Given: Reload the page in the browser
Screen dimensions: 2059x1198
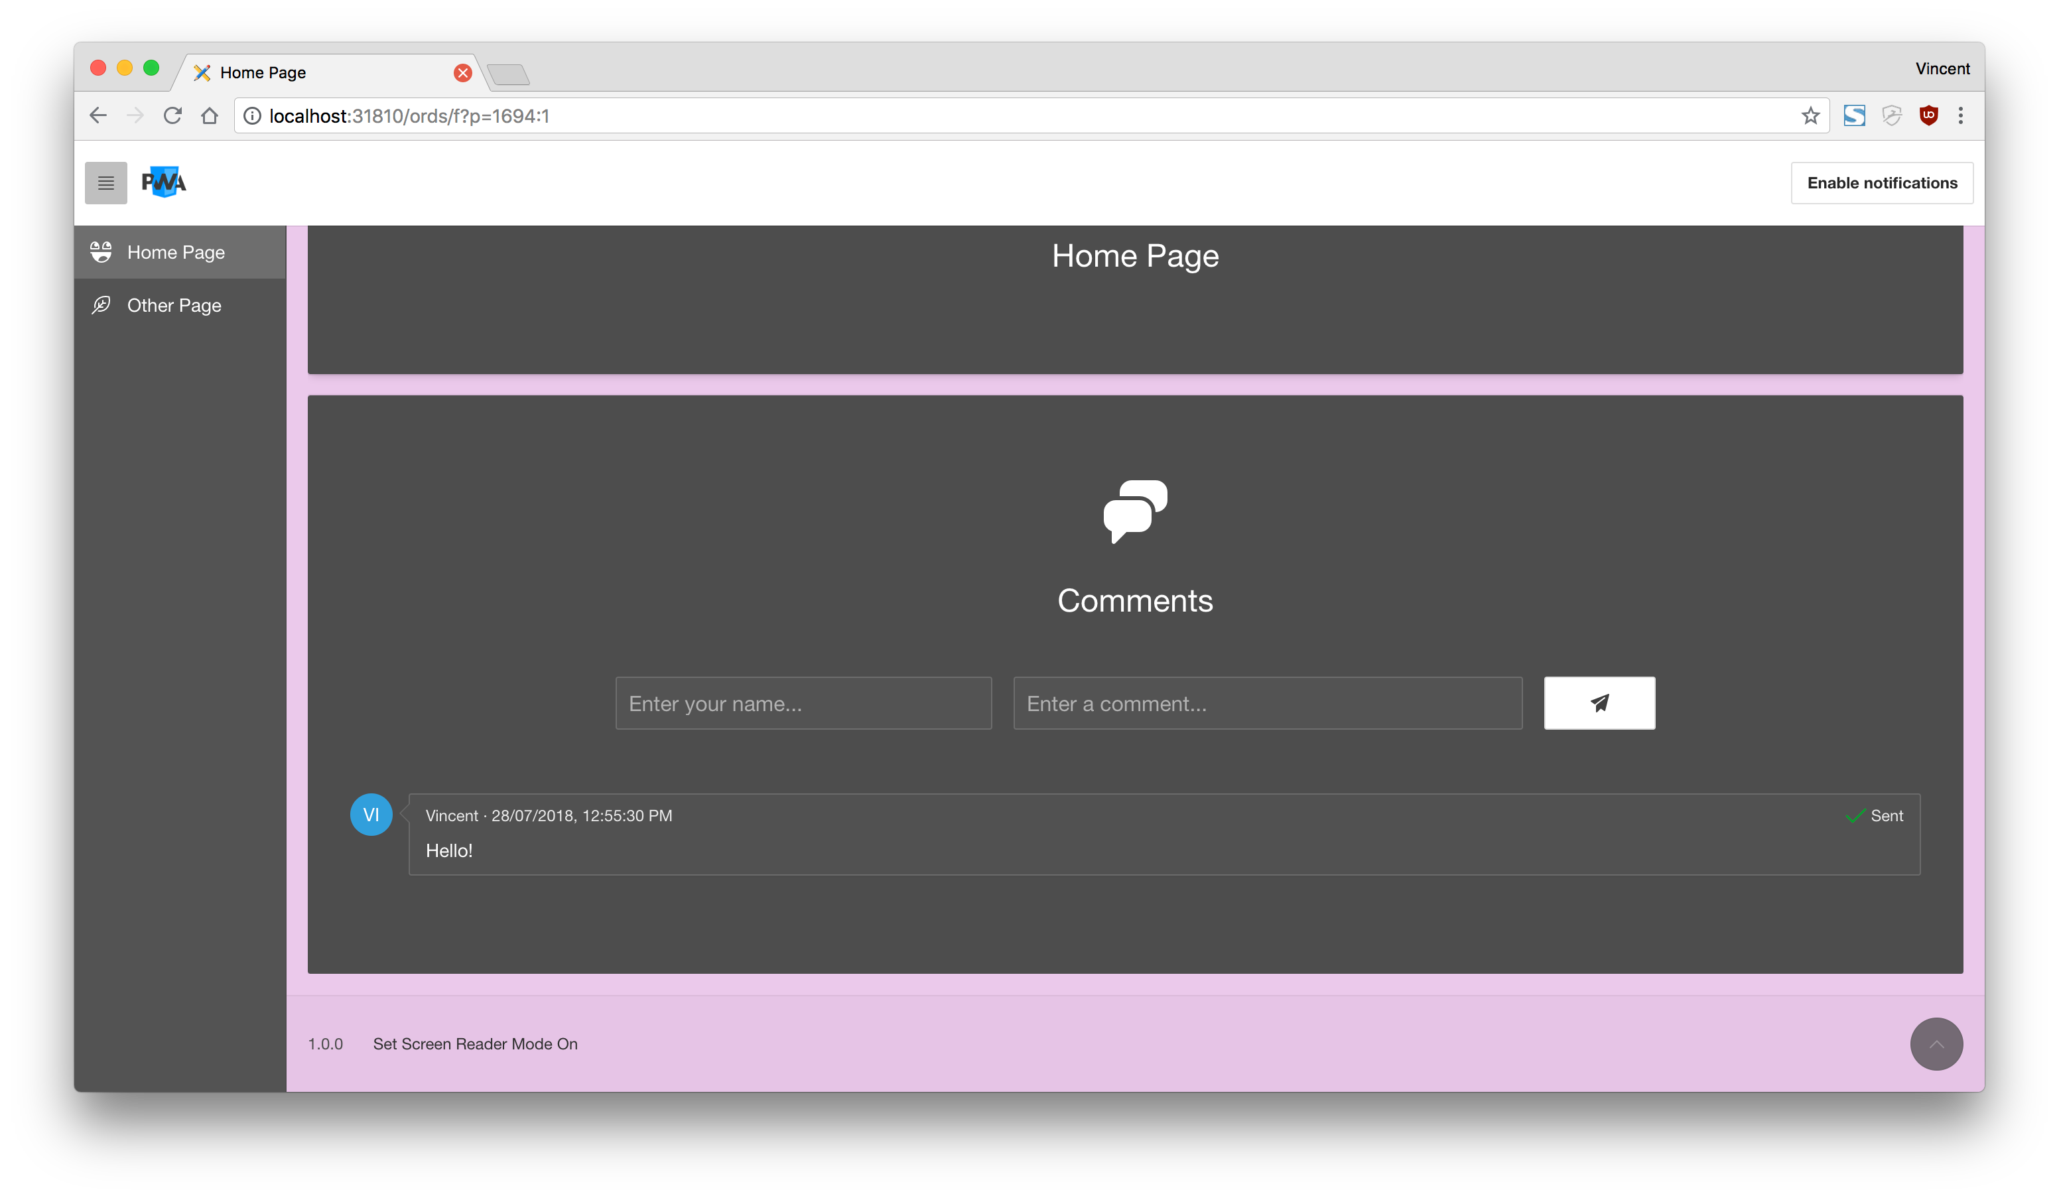Looking at the screenshot, I should 172,116.
